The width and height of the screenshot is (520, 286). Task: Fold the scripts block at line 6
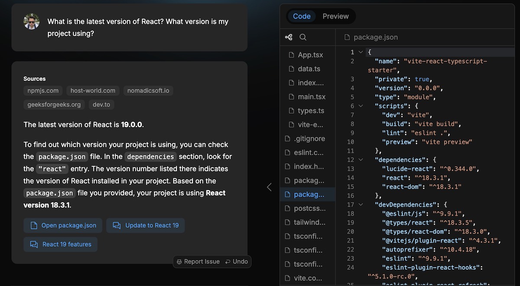[x=361, y=106]
